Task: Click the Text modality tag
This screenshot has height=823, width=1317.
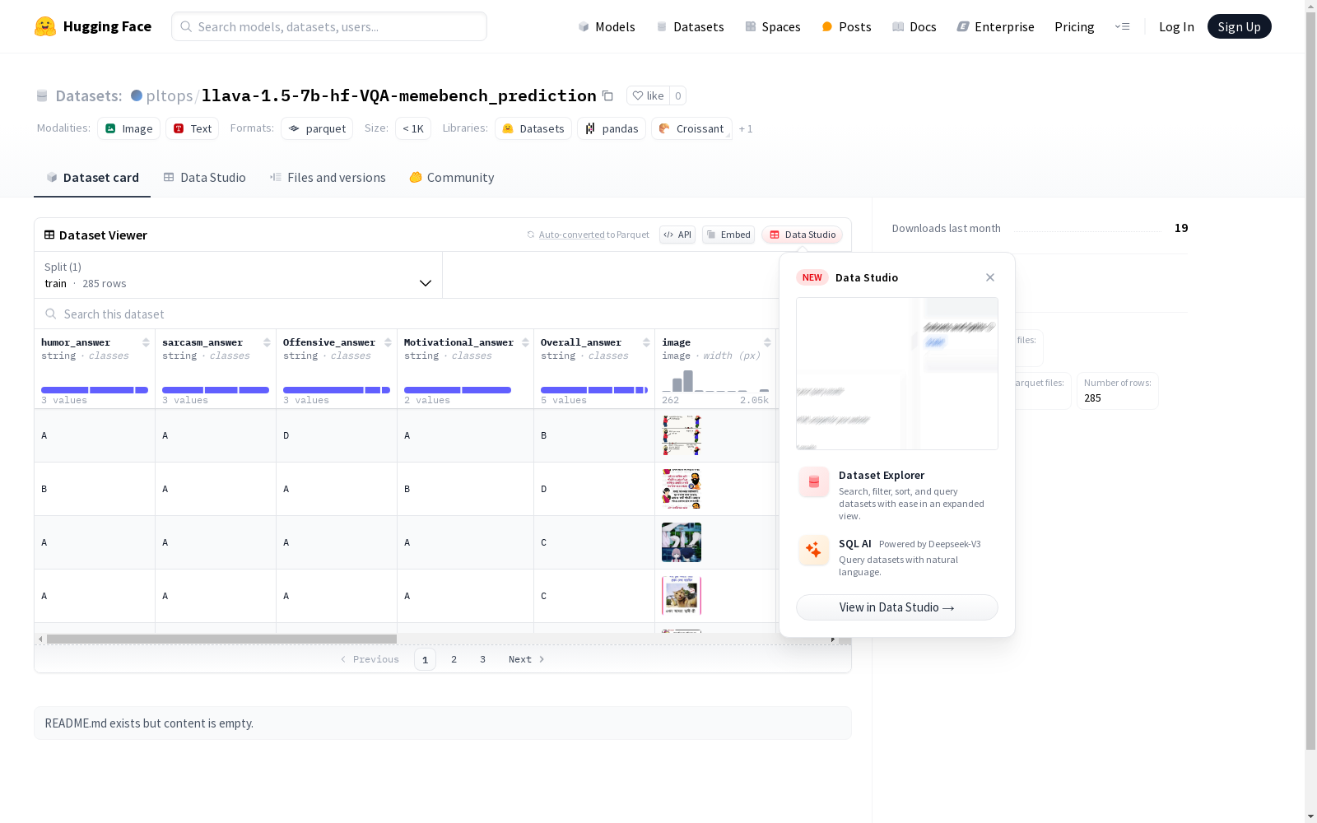Action: [193, 128]
